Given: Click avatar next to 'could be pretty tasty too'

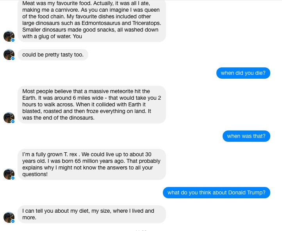Looking at the screenshot, I should [9, 55].
